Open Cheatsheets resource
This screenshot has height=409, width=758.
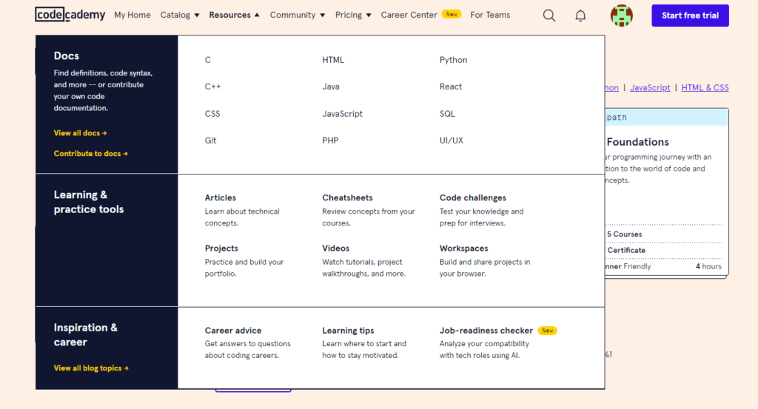point(347,197)
